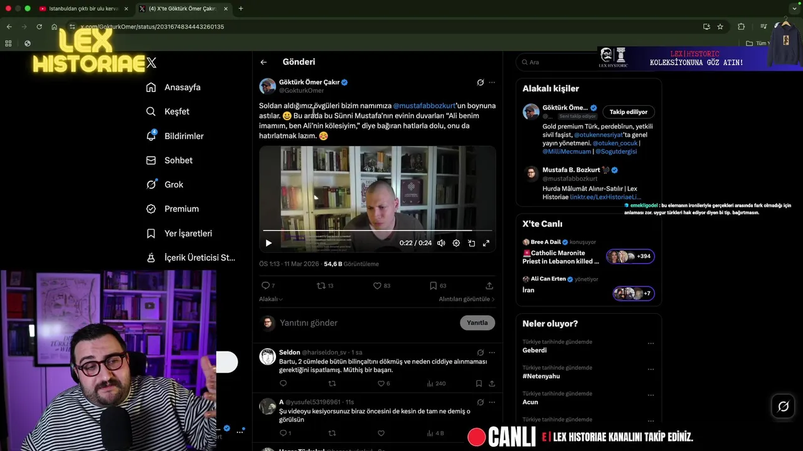The image size is (803, 451).
Task: Click the address bar URL
Action: tap(152, 27)
